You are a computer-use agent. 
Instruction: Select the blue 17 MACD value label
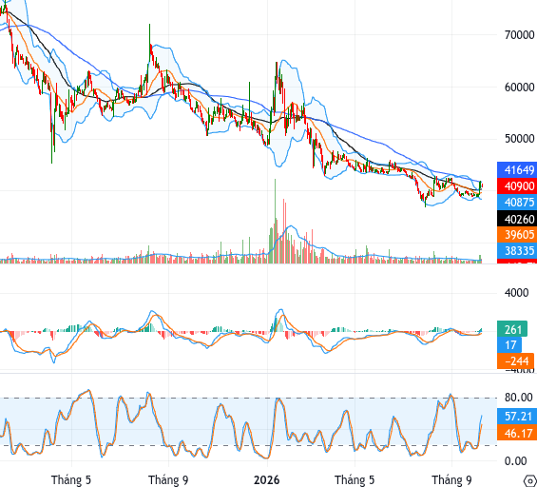click(x=509, y=344)
